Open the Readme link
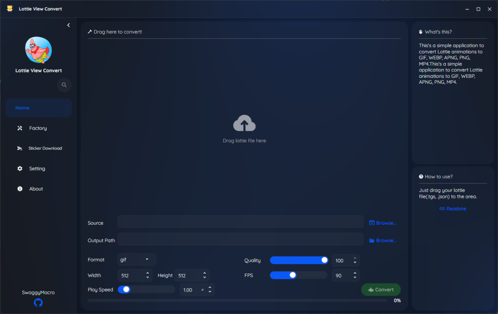Viewport: 498px width, 314px height. tap(452, 208)
